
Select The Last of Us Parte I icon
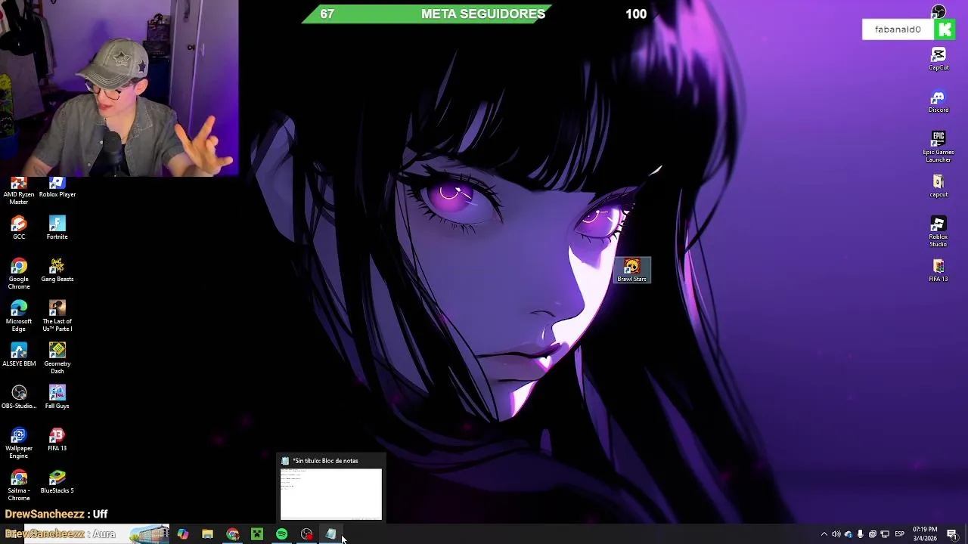tap(57, 317)
